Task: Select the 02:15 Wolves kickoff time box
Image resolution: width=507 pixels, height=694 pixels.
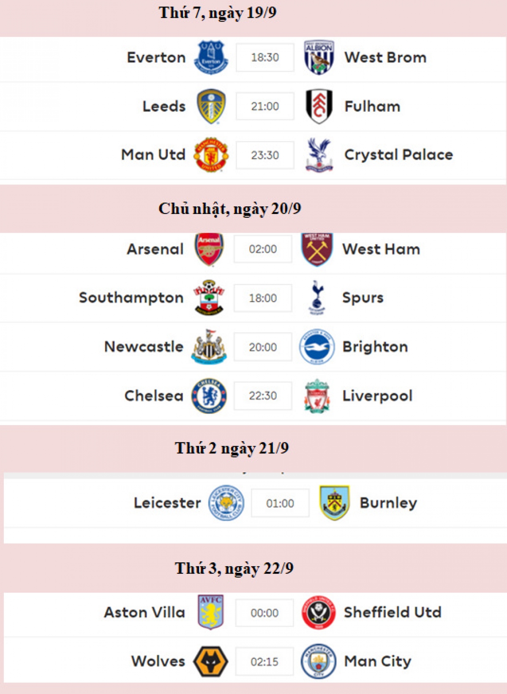Action: [x=264, y=661]
